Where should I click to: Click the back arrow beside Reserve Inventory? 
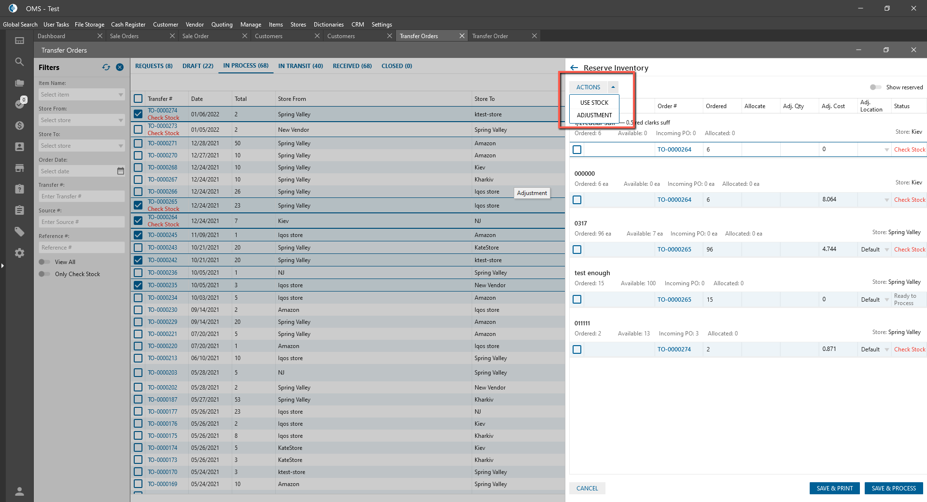[x=574, y=68]
